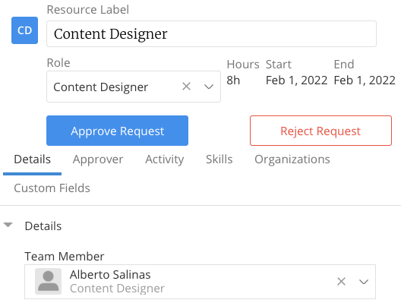Click the 8h Hours value
This screenshot has width=401, height=303.
point(233,80)
